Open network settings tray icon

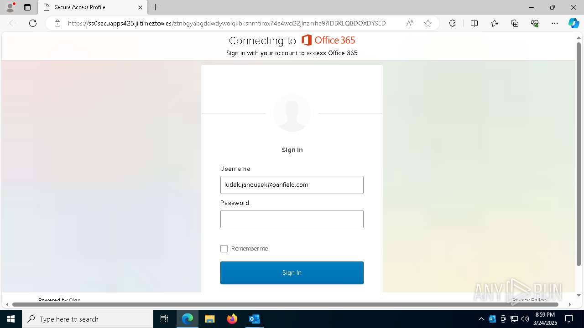click(514, 319)
